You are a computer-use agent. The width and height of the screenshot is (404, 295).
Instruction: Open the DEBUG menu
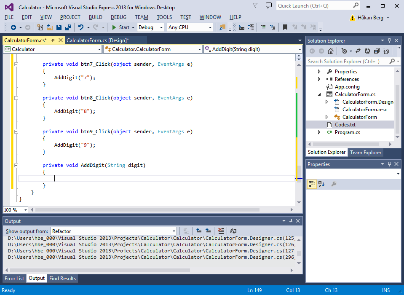click(118, 17)
